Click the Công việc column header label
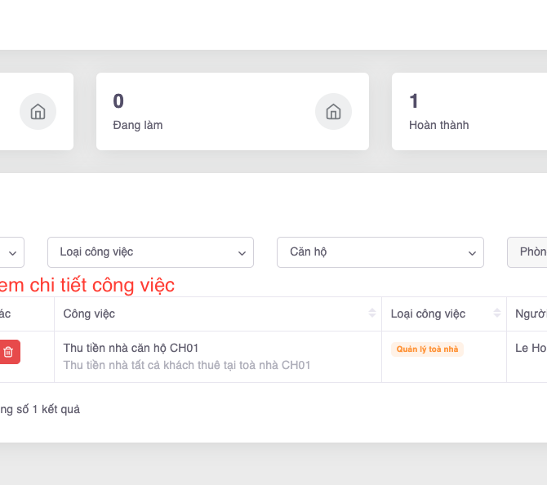The image size is (547, 485). point(89,314)
